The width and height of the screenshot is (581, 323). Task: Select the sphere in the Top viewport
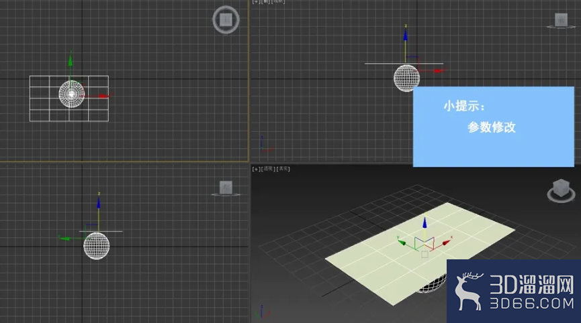pos(71,94)
